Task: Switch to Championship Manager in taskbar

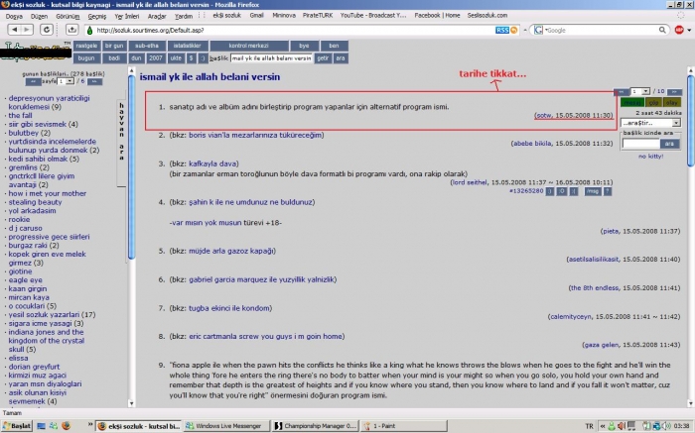Action: tap(315, 426)
